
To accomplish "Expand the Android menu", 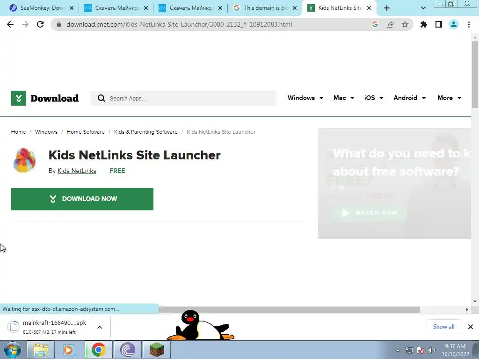I will coord(409,98).
